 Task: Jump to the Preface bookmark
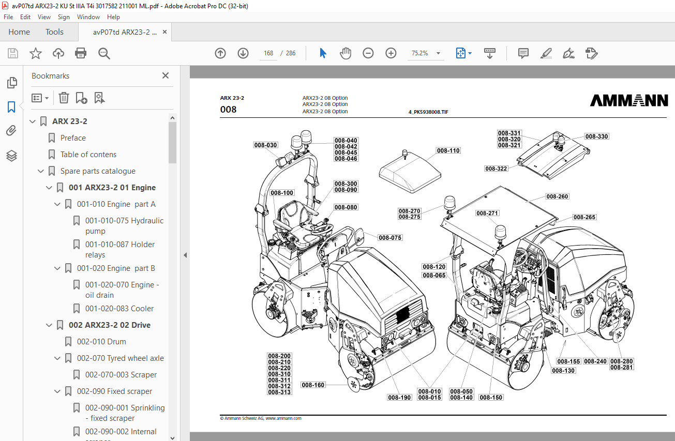pos(73,138)
